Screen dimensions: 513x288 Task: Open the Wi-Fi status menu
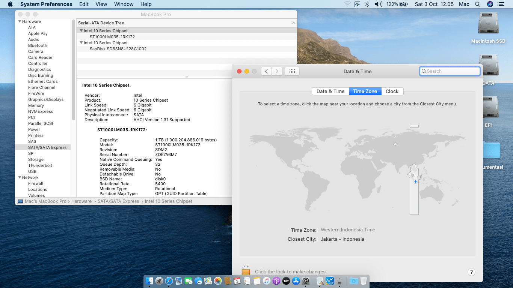347,4
